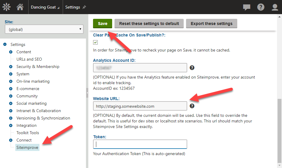Focus the Website URL field
Viewport: 282px width, 168px height.
140,106
